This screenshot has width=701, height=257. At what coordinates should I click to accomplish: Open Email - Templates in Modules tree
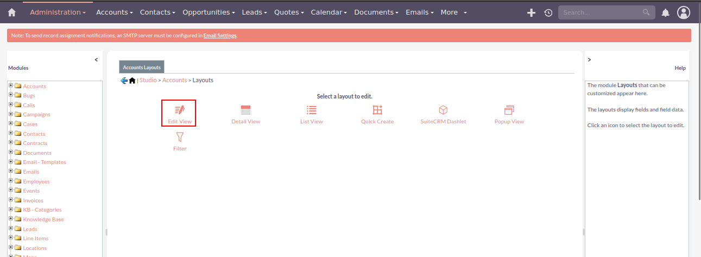tap(44, 162)
